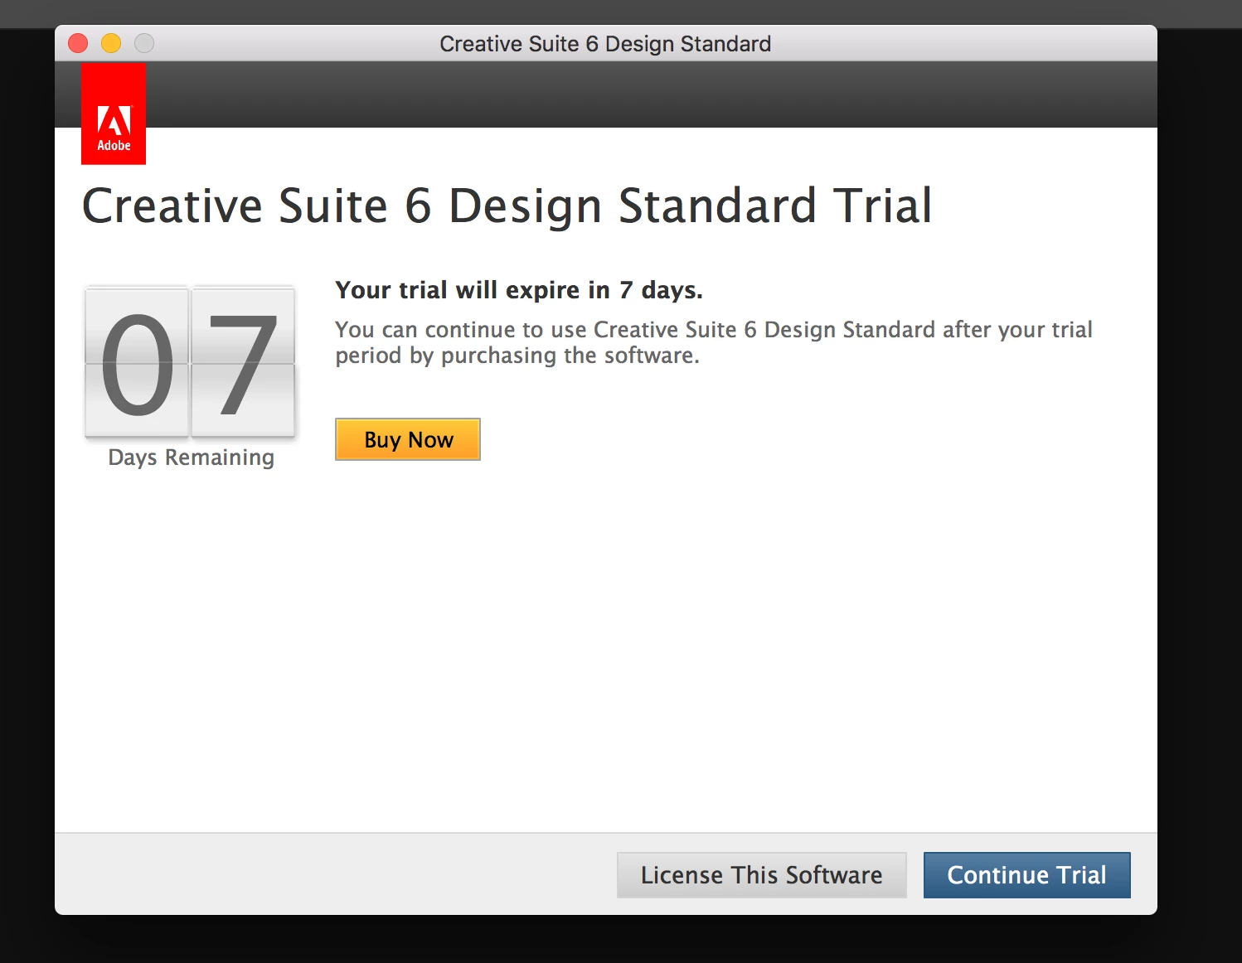Click the 'You can continue to use' paragraph

click(x=714, y=342)
